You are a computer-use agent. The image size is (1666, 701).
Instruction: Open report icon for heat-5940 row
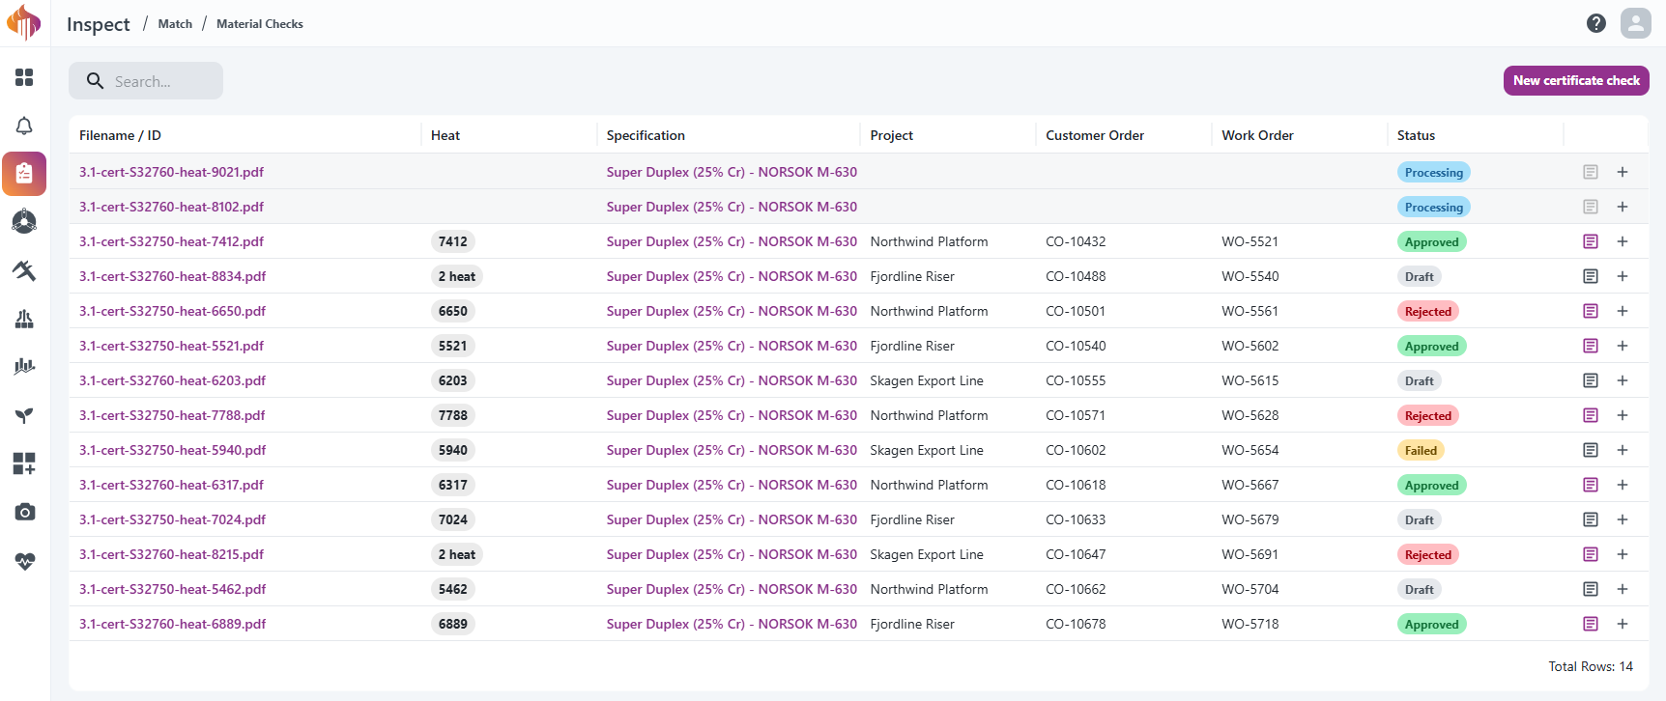pos(1591,450)
